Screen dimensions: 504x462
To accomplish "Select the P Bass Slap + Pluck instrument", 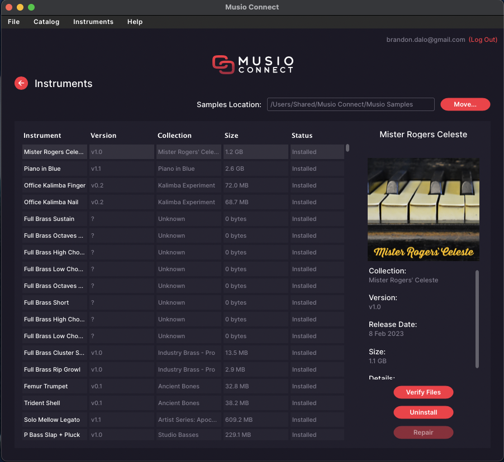I will [x=55, y=435].
